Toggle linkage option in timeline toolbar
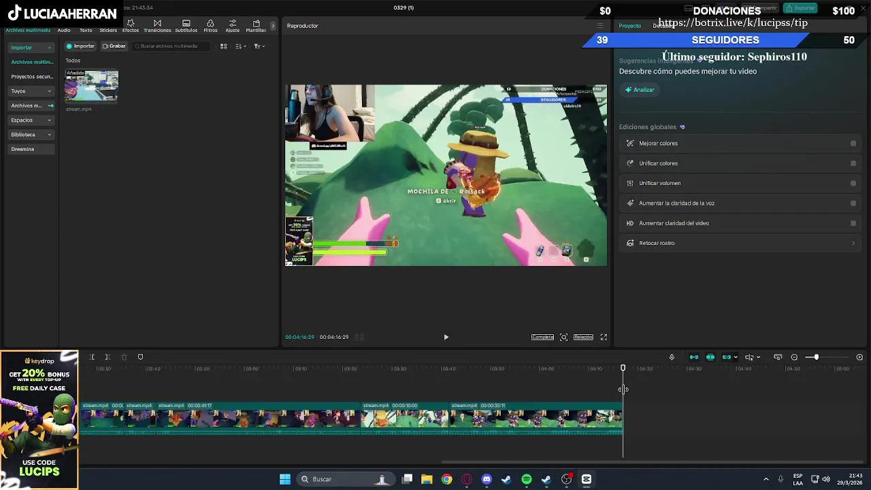871x490 pixels. [x=727, y=357]
